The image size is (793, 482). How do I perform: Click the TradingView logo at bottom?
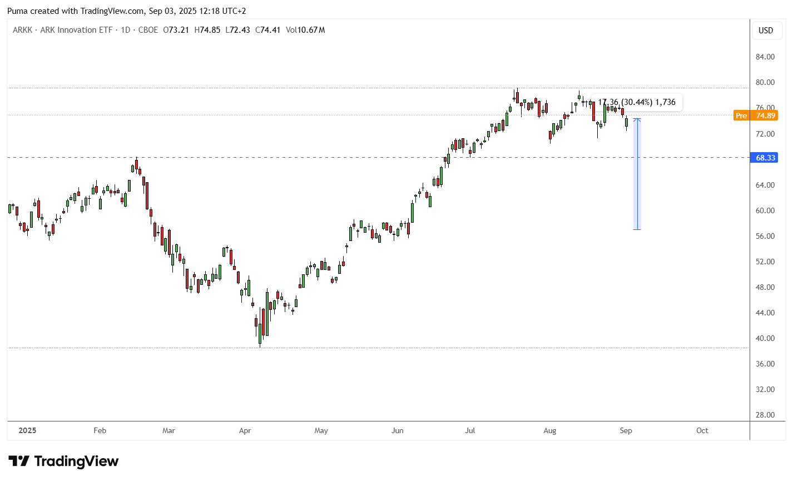(x=63, y=461)
